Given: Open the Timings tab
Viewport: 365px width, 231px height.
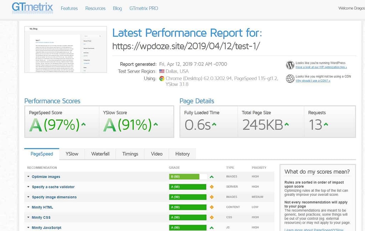Looking at the screenshot, I should click(x=130, y=154).
